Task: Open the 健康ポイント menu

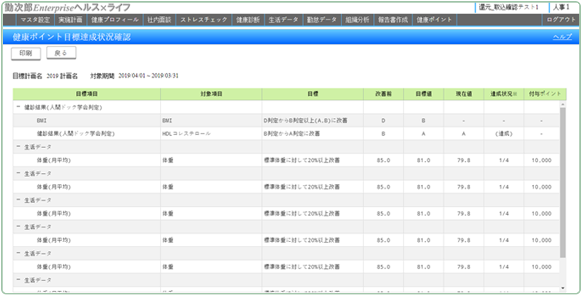Action: pyautogui.click(x=434, y=20)
